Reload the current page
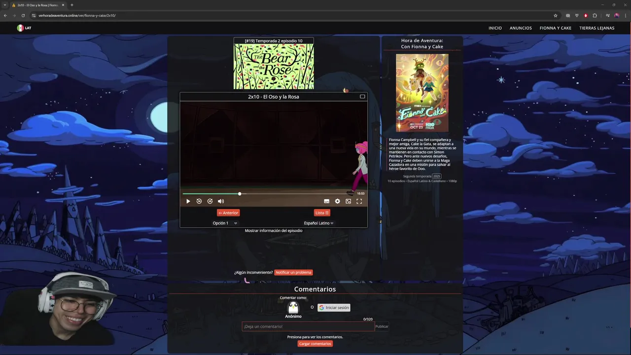This screenshot has width=631, height=355. (23, 15)
